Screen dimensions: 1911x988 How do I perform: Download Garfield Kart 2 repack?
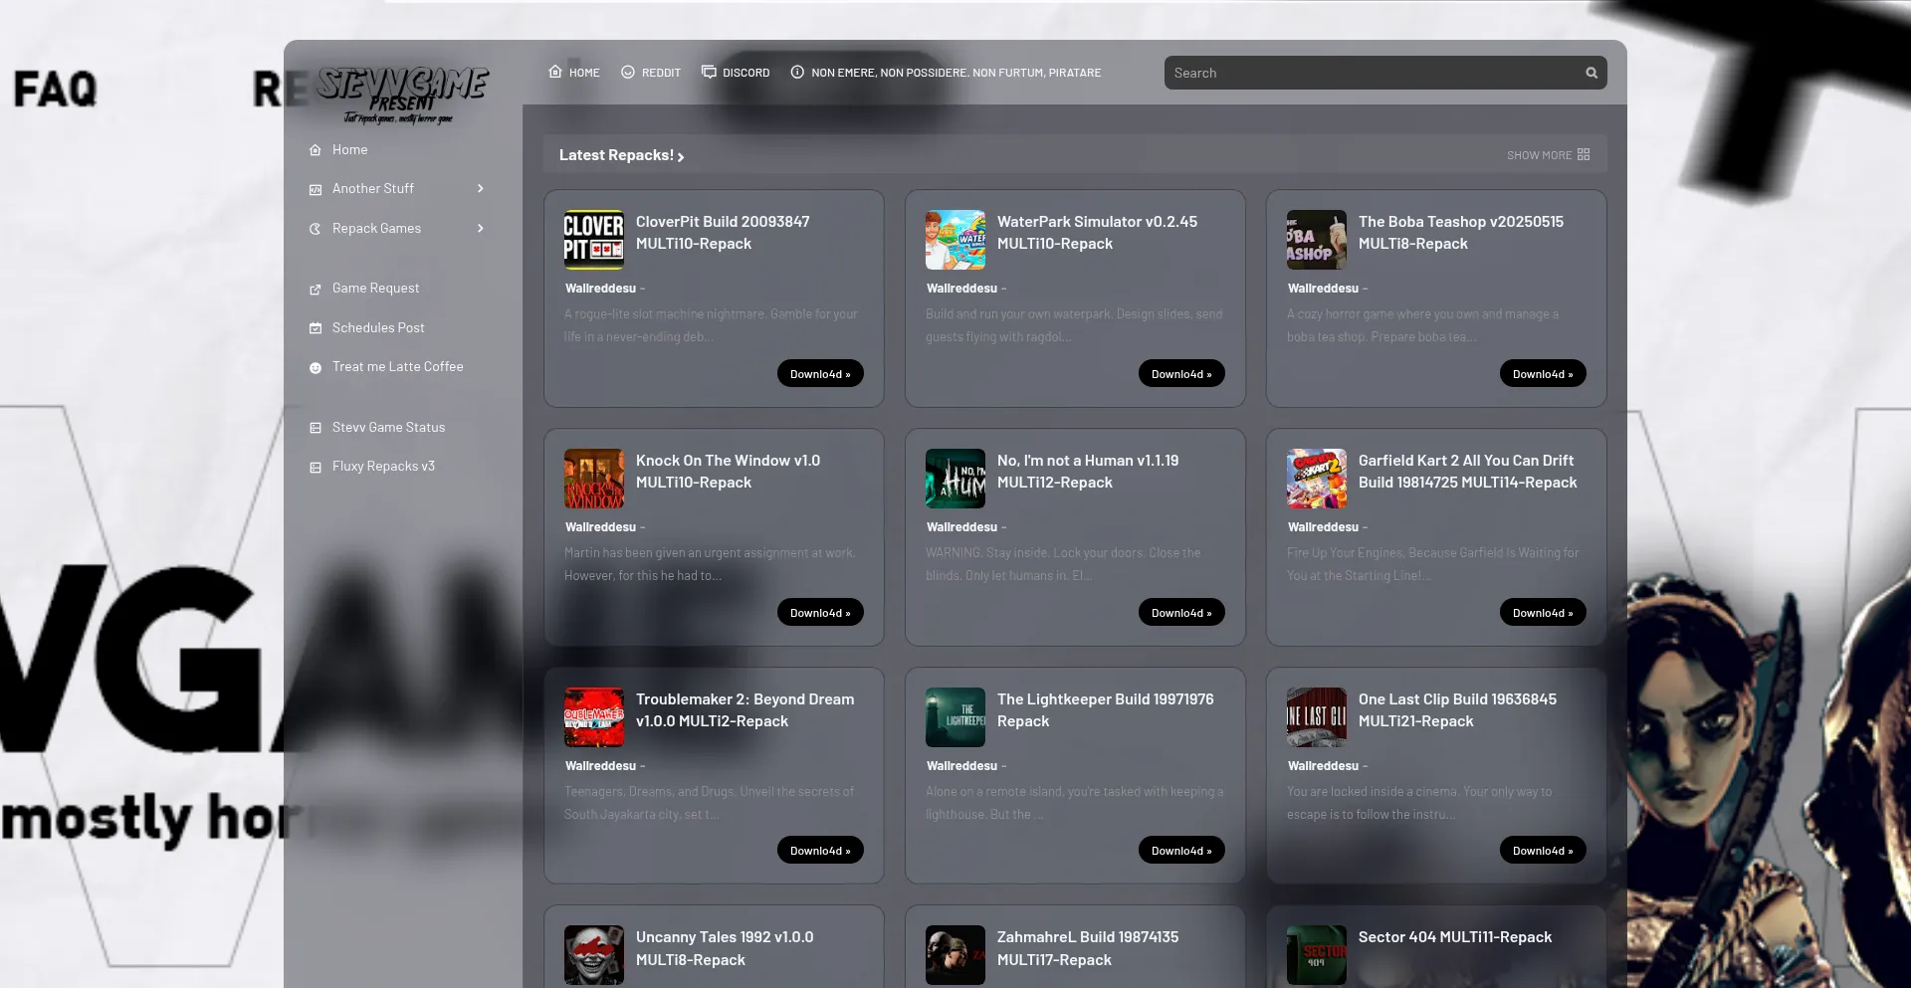[x=1542, y=613]
